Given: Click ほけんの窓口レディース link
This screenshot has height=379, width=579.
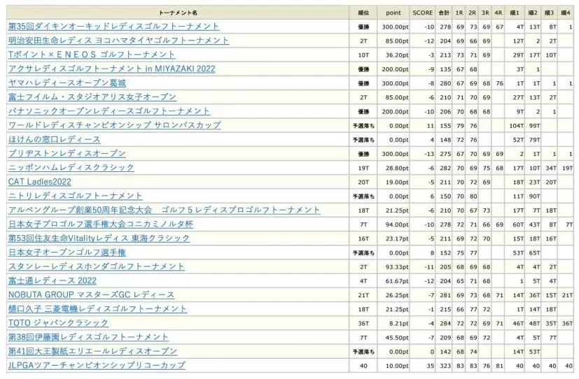Looking at the screenshot, I should tap(54, 139).
